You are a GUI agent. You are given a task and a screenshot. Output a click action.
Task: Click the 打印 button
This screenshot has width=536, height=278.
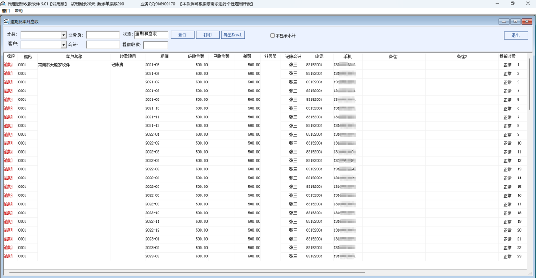click(208, 35)
